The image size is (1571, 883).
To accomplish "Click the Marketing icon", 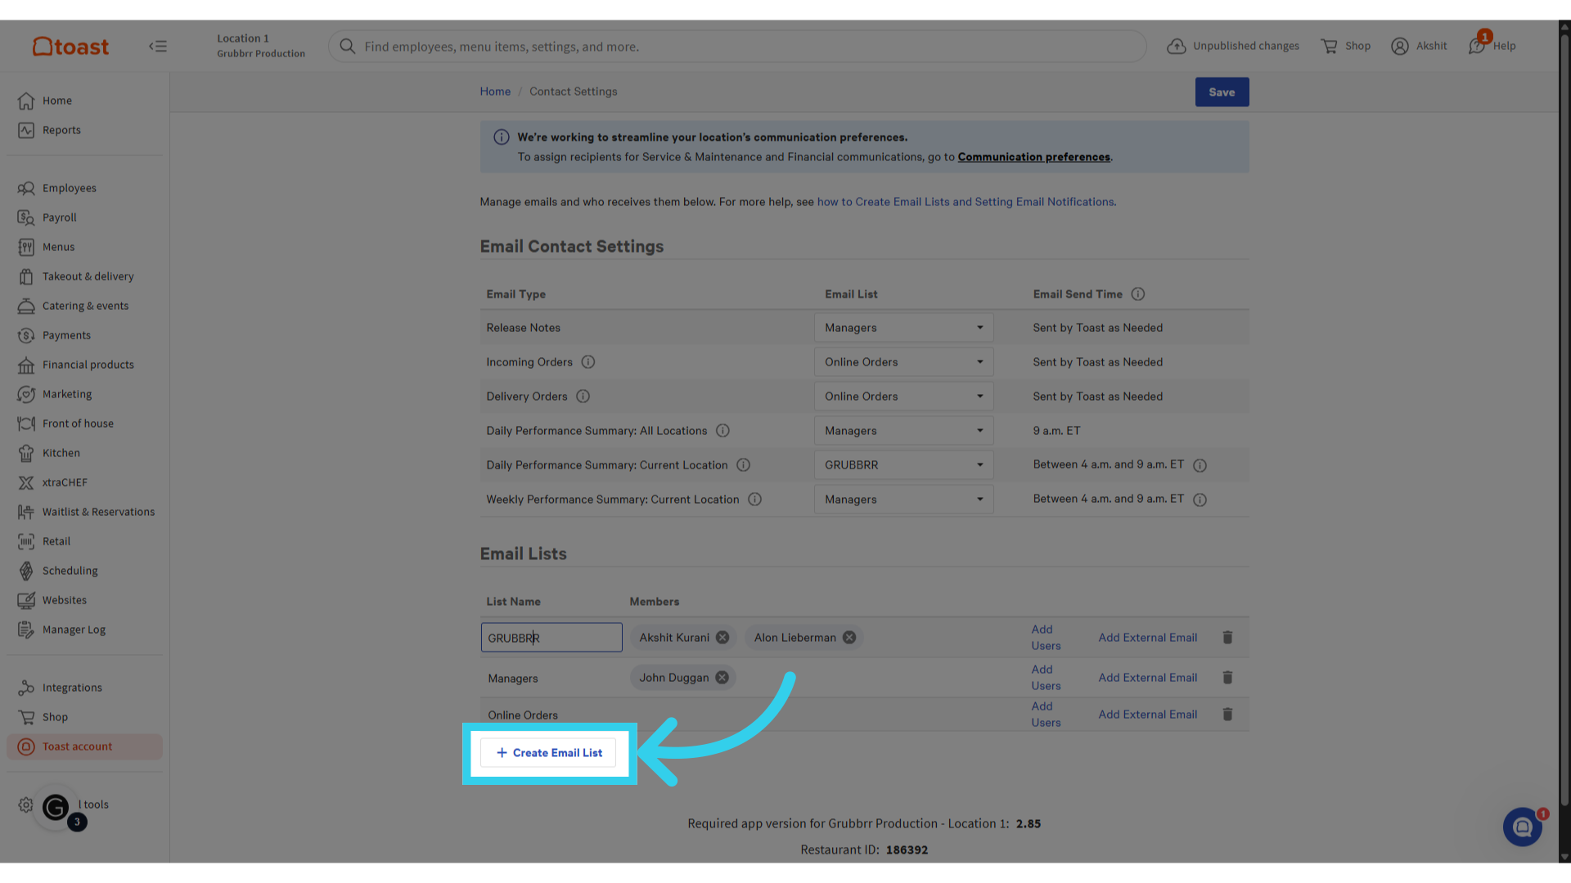I will tap(26, 394).
